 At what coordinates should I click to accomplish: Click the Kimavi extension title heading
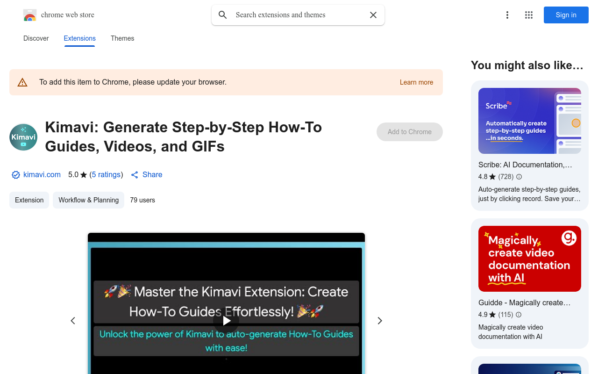(184, 137)
